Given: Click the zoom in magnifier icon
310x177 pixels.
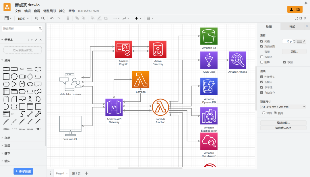Looking at the screenshot, I should (36, 18).
